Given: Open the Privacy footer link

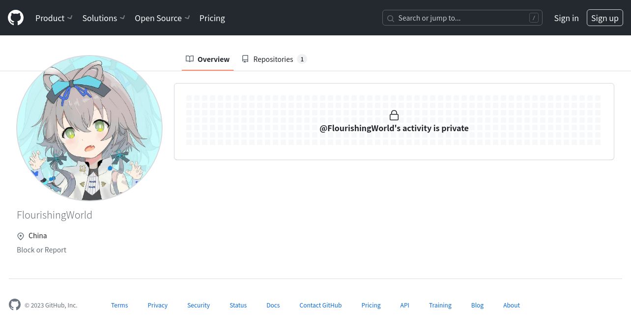Looking at the screenshot, I should (158, 305).
